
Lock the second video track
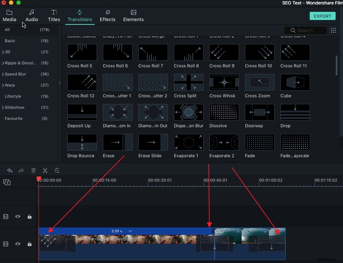29,244
